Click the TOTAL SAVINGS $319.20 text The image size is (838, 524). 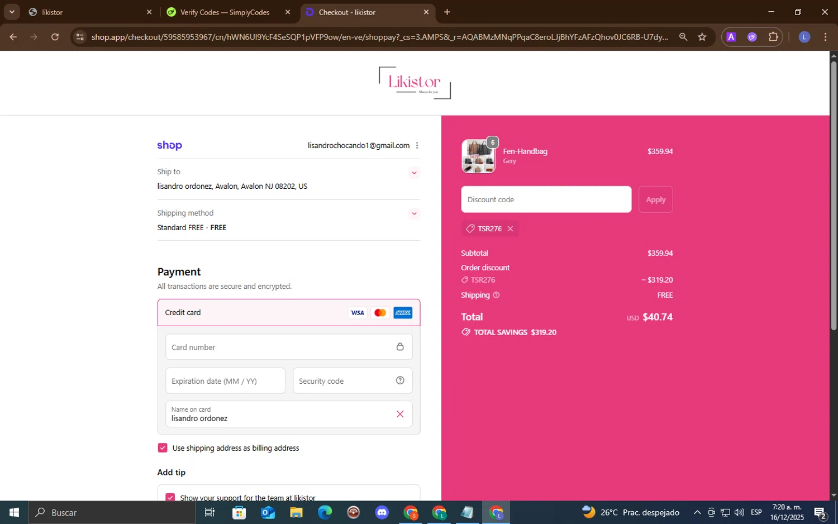pyautogui.click(x=515, y=332)
